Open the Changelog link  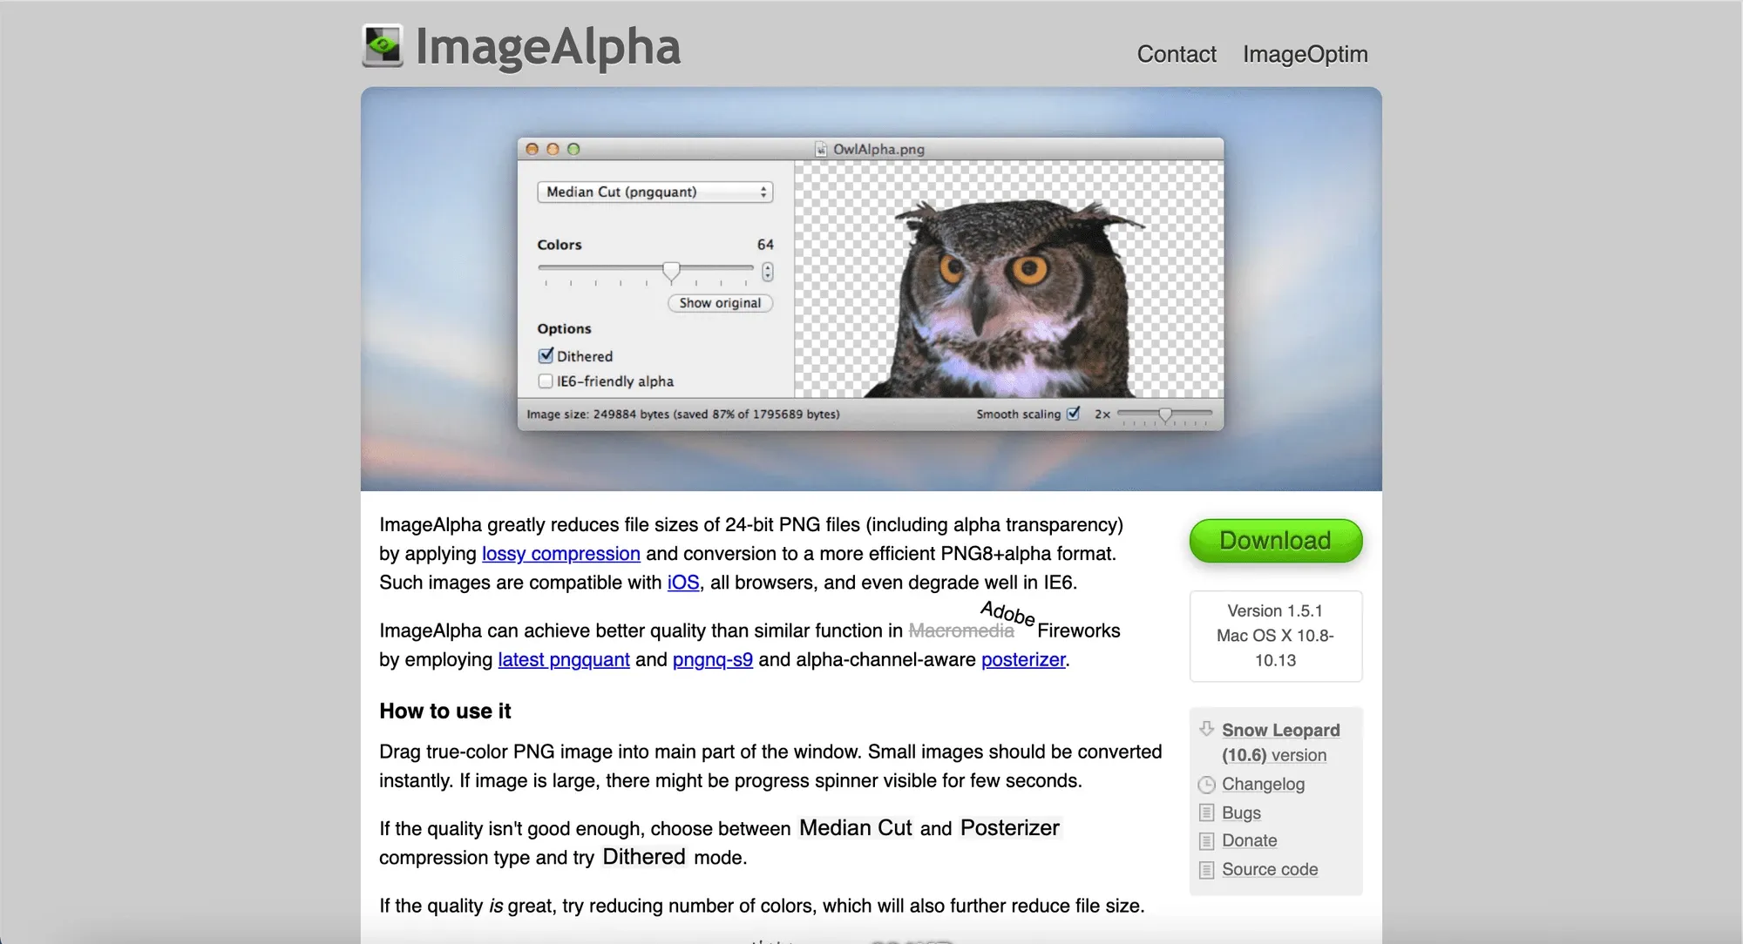[x=1263, y=785]
